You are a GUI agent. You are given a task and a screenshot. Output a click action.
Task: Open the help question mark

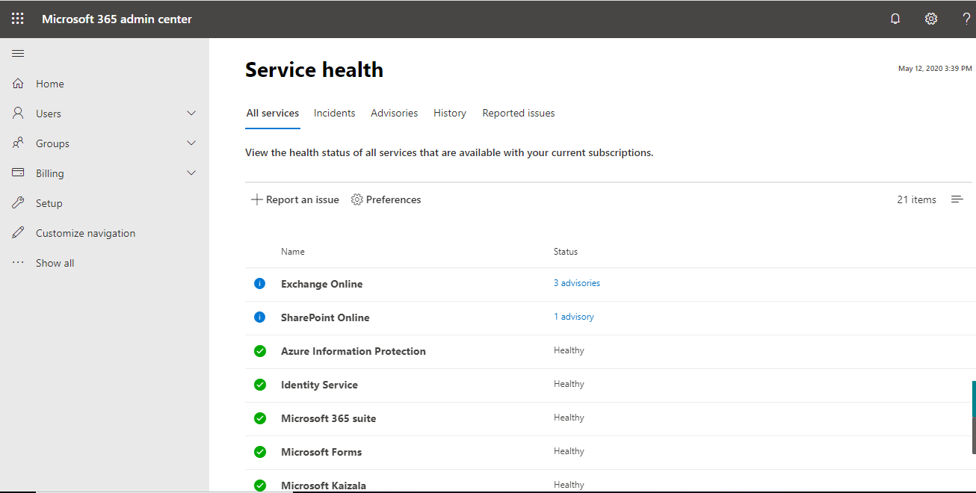pyautogui.click(x=966, y=19)
